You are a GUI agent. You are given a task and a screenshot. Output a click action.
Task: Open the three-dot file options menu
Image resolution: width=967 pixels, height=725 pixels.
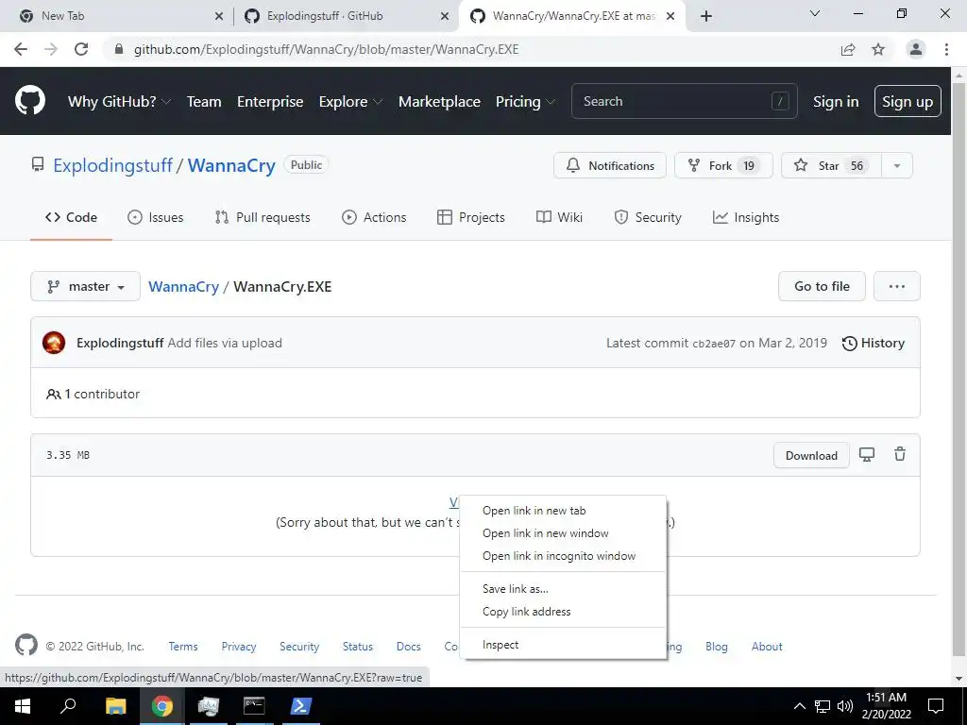pos(897,286)
